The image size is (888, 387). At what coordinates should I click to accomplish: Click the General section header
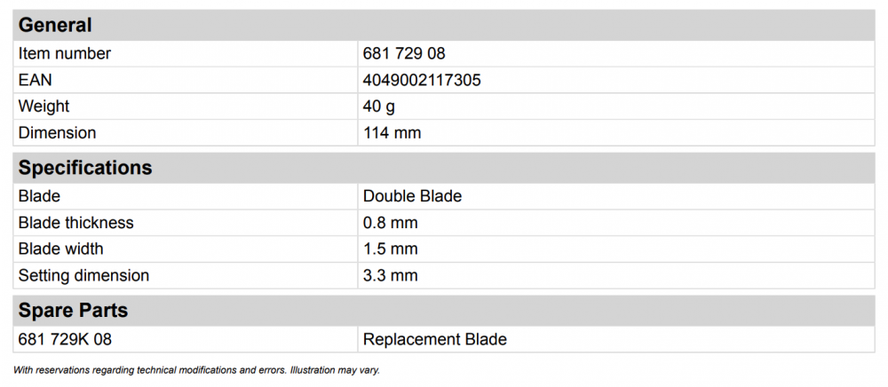click(444, 26)
